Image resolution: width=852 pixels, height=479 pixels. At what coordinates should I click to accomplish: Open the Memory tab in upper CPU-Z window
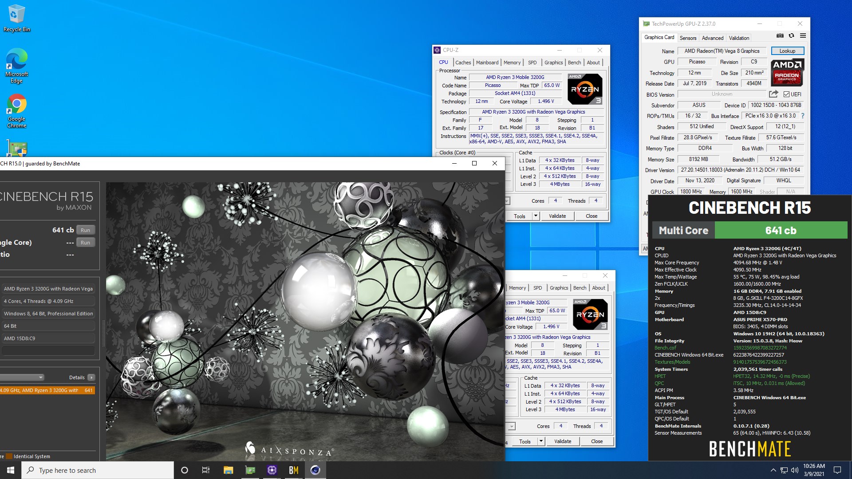click(x=512, y=63)
